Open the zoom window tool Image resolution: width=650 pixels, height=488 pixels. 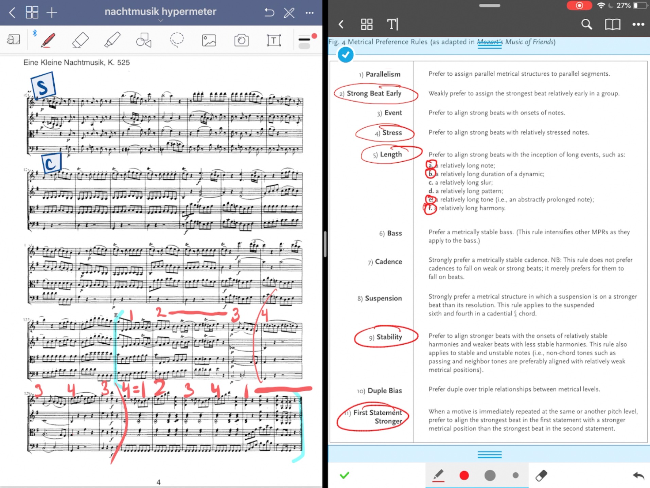pos(14,40)
